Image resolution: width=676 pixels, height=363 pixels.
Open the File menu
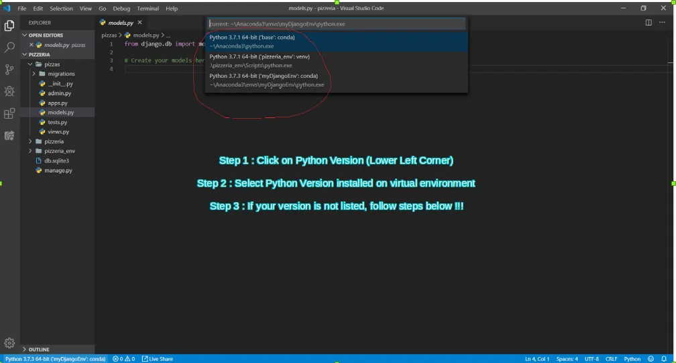[22, 8]
